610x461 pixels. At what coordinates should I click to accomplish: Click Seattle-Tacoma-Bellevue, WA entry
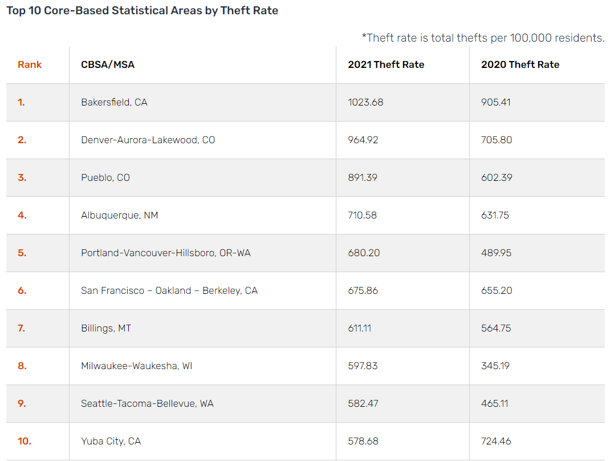(147, 404)
